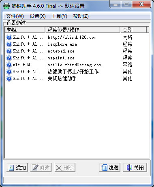The image size is (154, 187).
Task: Select the 关闭热键助手 entry
Action: [62, 78]
